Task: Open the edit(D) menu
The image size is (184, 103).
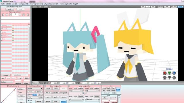Action: pyautogui.click(x=8, y=4)
